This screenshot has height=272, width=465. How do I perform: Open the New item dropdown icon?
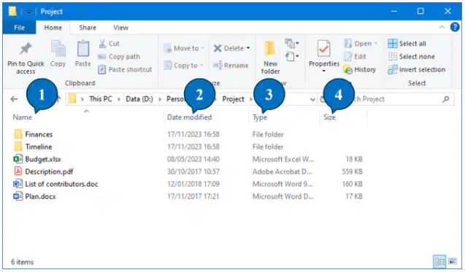coord(292,43)
